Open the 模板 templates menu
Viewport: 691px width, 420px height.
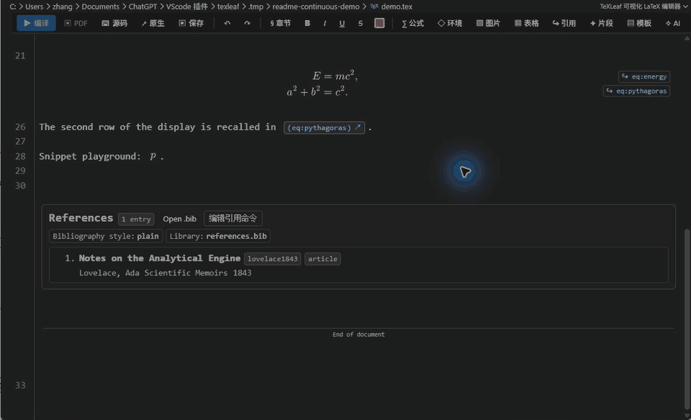[639, 23]
